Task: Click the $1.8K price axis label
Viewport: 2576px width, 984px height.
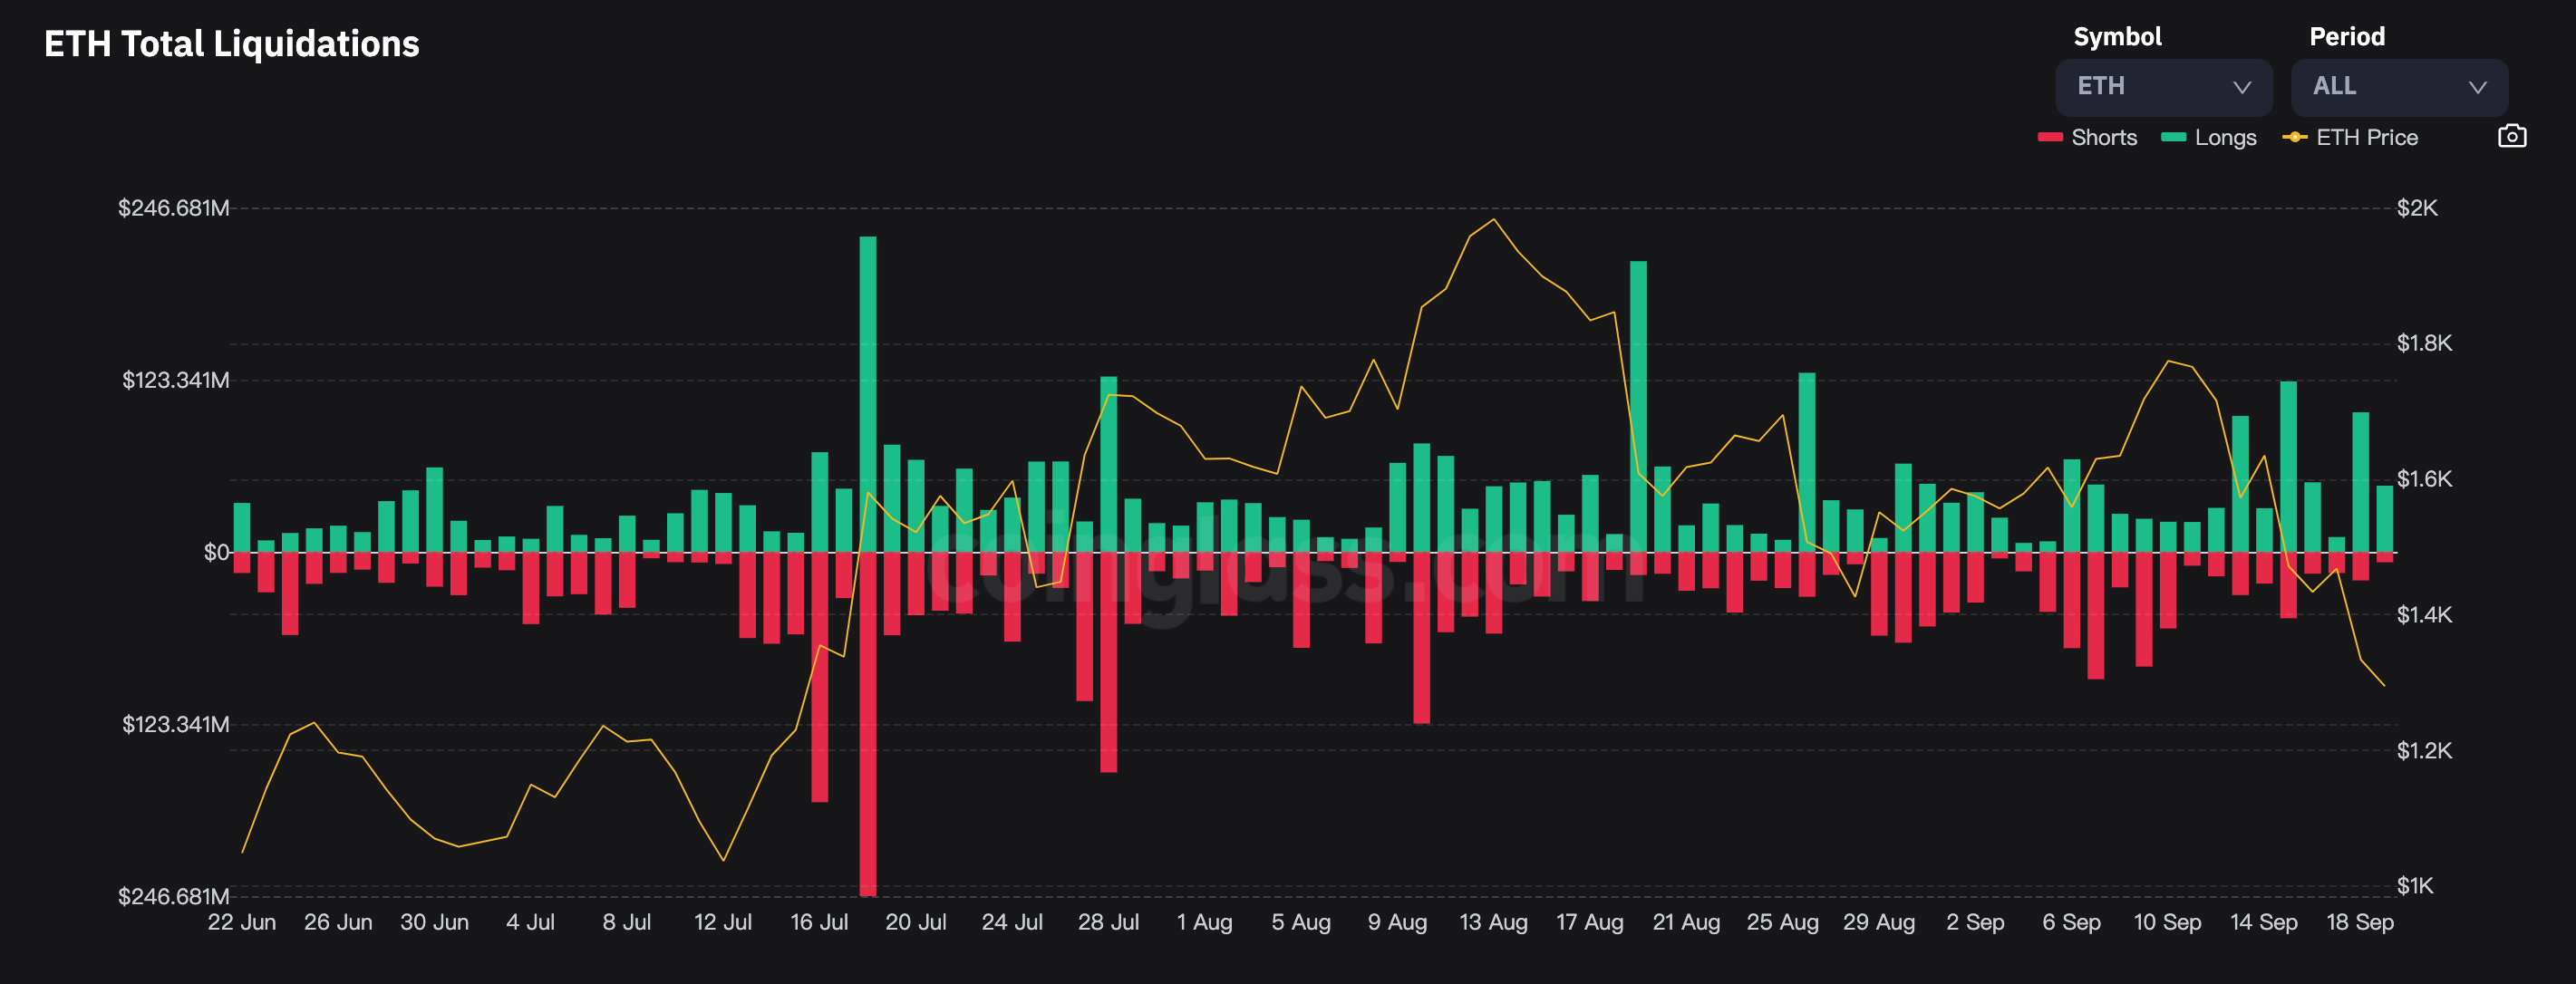Action: pyautogui.click(x=2424, y=343)
